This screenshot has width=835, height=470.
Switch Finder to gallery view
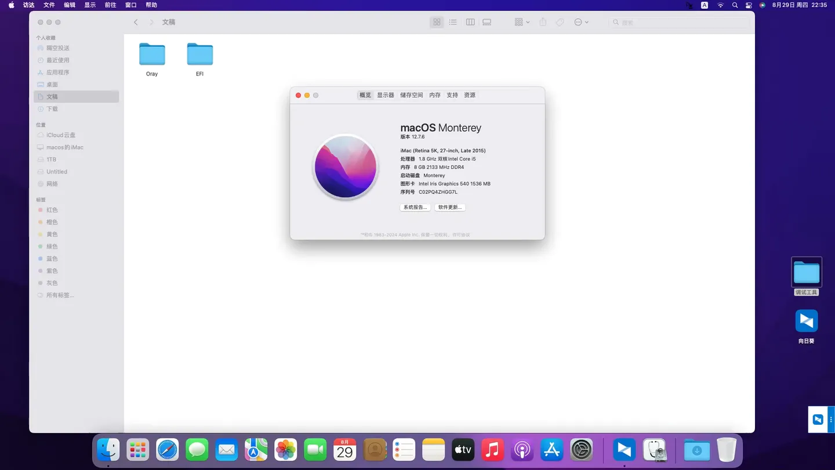(x=487, y=22)
